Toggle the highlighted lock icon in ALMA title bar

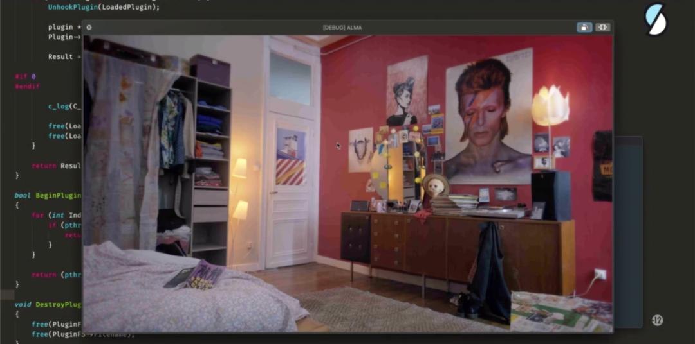click(x=584, y=28)
